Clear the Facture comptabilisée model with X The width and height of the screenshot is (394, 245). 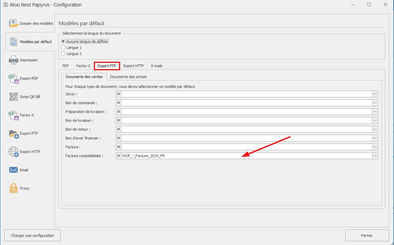pos(118,156)
